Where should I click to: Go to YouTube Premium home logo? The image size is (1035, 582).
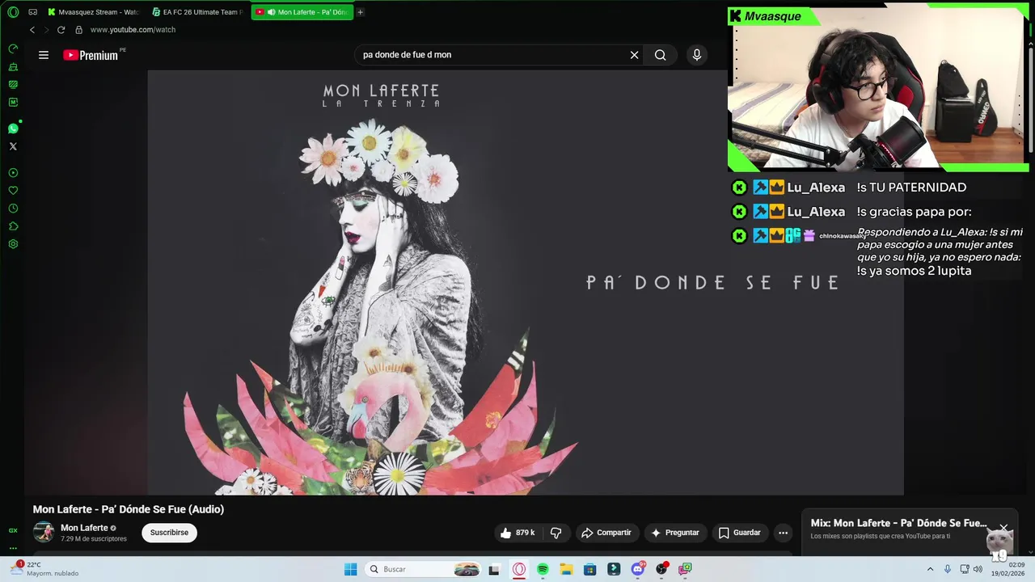point(91,55)
